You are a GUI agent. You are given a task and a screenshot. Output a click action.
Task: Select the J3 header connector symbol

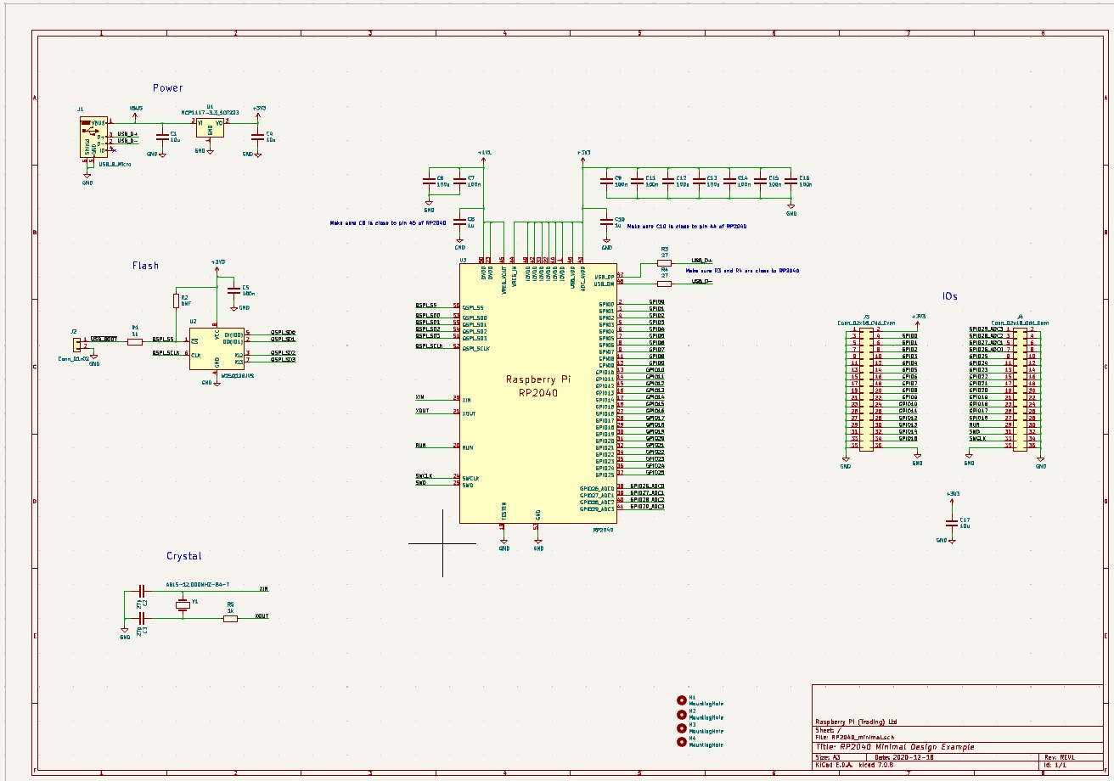tap(865, 387)
